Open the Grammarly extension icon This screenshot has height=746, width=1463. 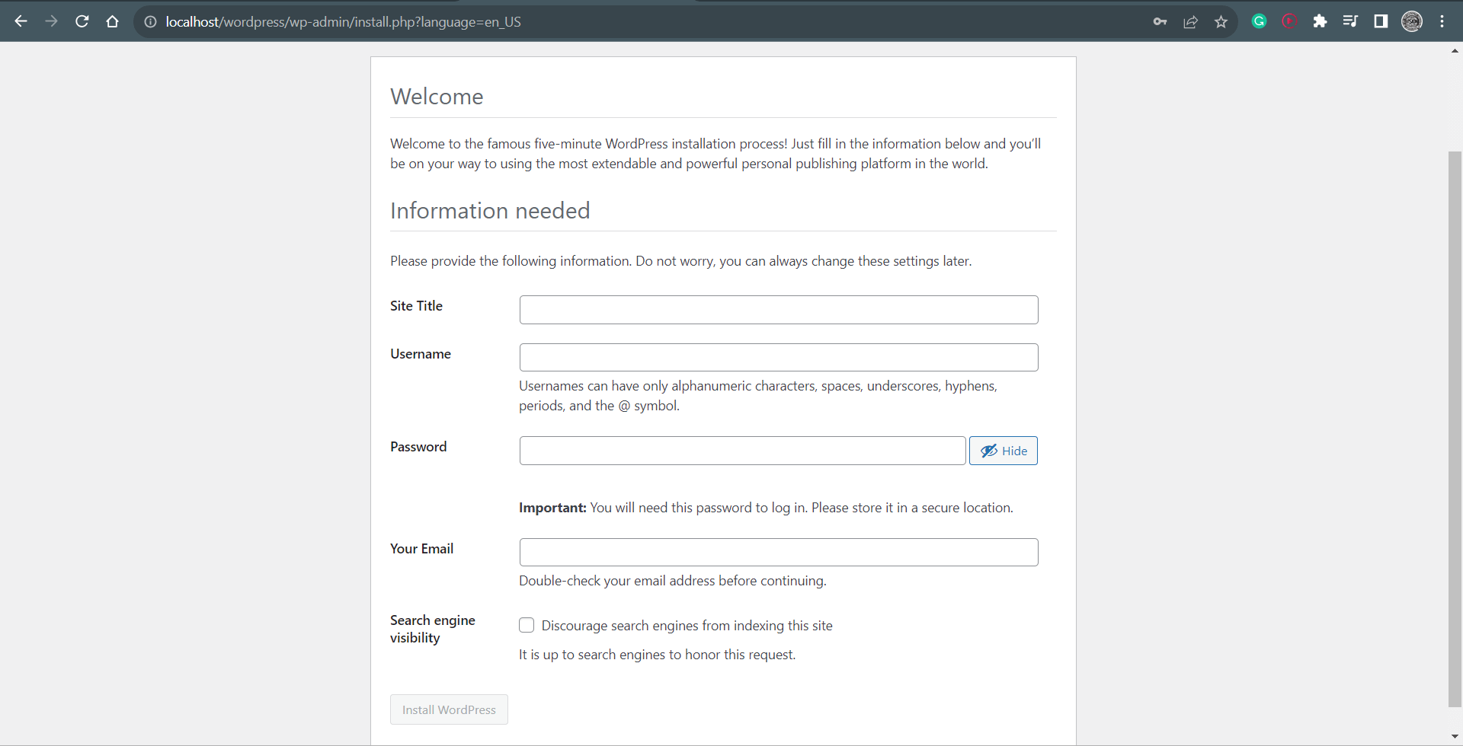pos(1259,21)
